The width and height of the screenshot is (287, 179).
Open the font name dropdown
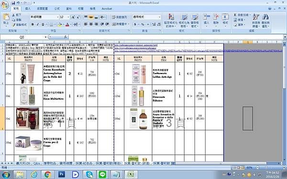pos(58,17)
